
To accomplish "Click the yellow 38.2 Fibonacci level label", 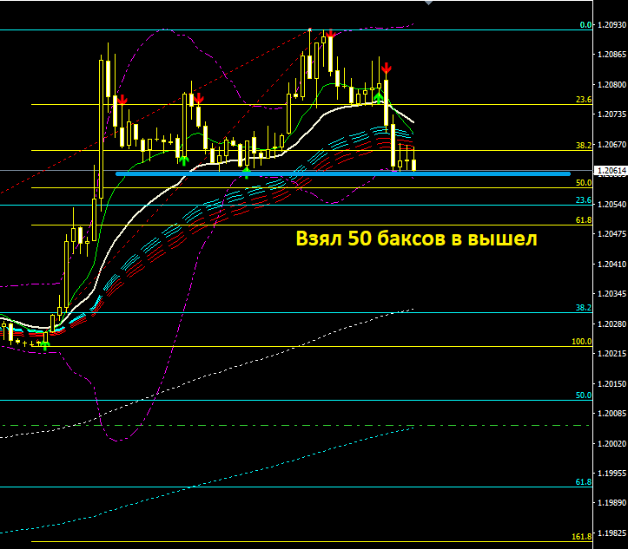I will point(584,145).
